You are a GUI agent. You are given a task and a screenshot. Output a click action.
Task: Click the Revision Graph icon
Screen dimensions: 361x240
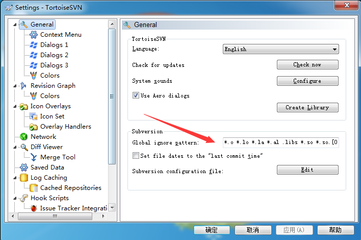click(23, 86)
